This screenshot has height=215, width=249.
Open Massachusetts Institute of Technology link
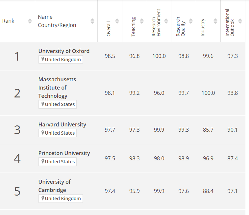pyautogui.click(x=57, y=88)
